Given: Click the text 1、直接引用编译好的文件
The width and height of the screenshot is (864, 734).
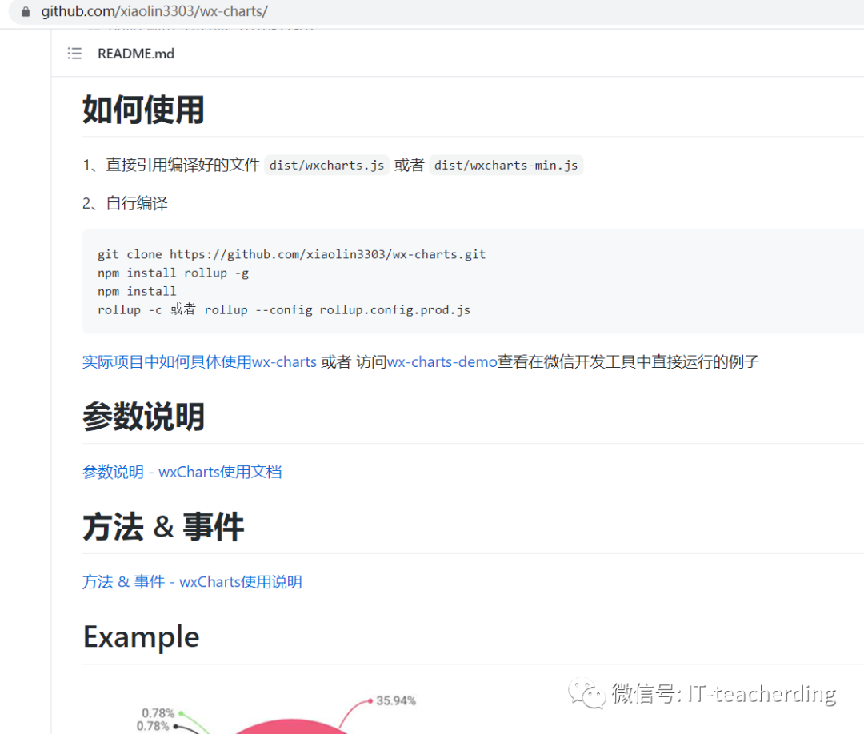Looking at the screenshot, I should (171, 166).
